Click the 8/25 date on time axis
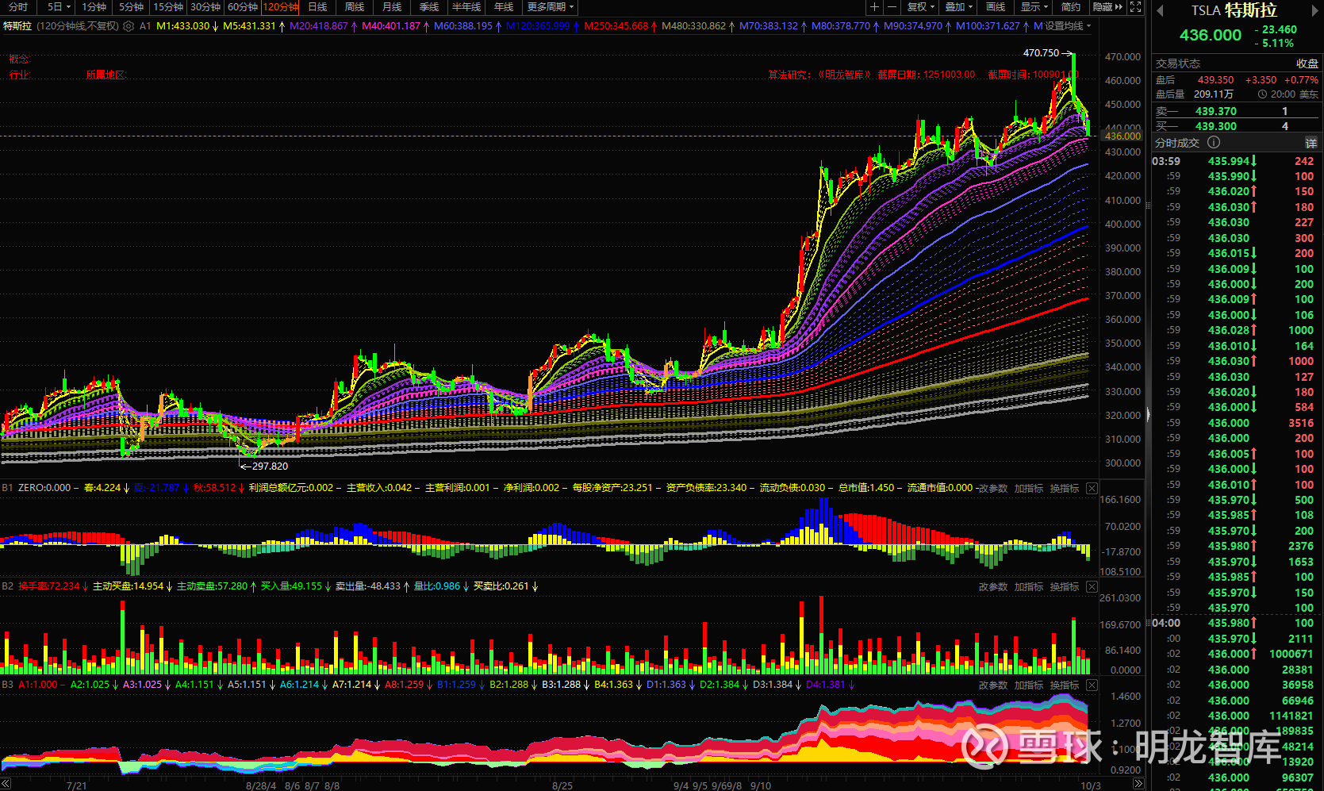Viewport: 1324px width, 791px height. point(562,785)
